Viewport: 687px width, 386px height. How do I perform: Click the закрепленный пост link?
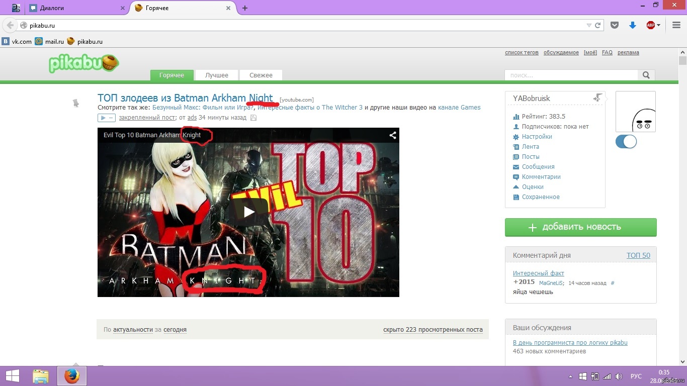point(147,118)
